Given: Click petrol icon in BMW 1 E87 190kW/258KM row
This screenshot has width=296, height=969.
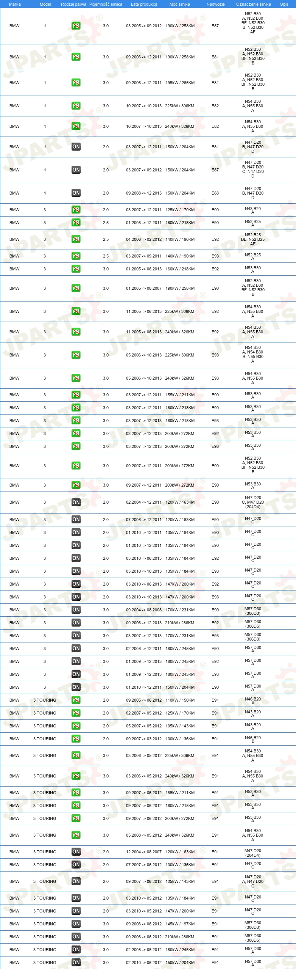Looking at the screenshot, I should pyautogui.click(x=76, y=26).
